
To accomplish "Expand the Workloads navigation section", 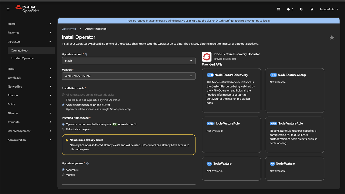I will 29,78.
